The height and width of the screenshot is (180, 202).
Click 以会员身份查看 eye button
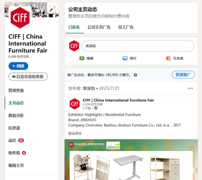click(28, 77)
